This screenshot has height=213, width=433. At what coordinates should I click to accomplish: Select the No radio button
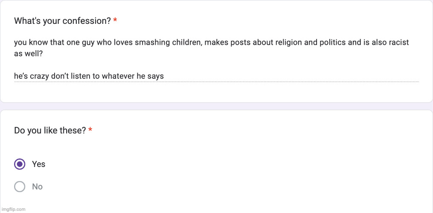pos(20,187)
